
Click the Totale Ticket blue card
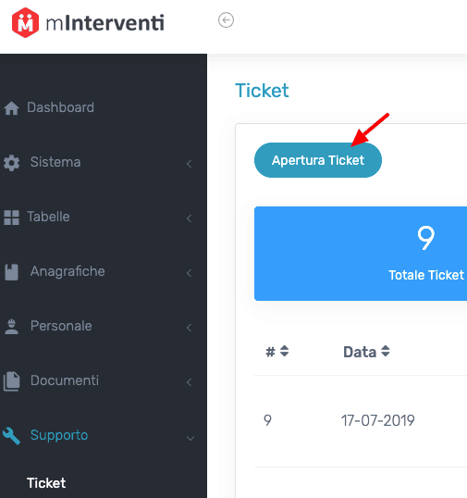pyautogui.click(x=361, y=254)
